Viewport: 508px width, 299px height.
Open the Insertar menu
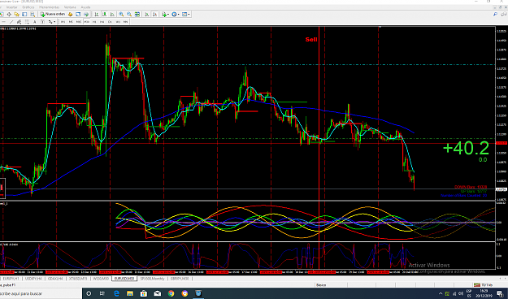pos(12,6)
